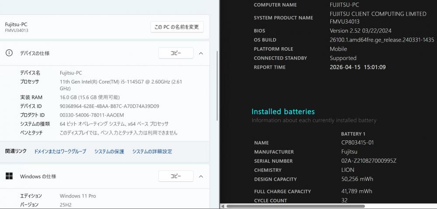437x209 pixels.
Task: Select the product ID 00330-54006-78011-AAOEM
Action: [92, 115]
